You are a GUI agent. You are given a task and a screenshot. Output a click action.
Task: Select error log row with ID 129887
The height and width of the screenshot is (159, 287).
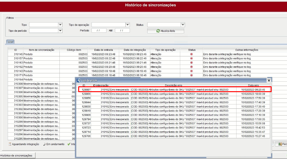(x=175, y=90)
